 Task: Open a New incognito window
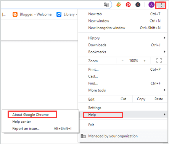point(122,28)
